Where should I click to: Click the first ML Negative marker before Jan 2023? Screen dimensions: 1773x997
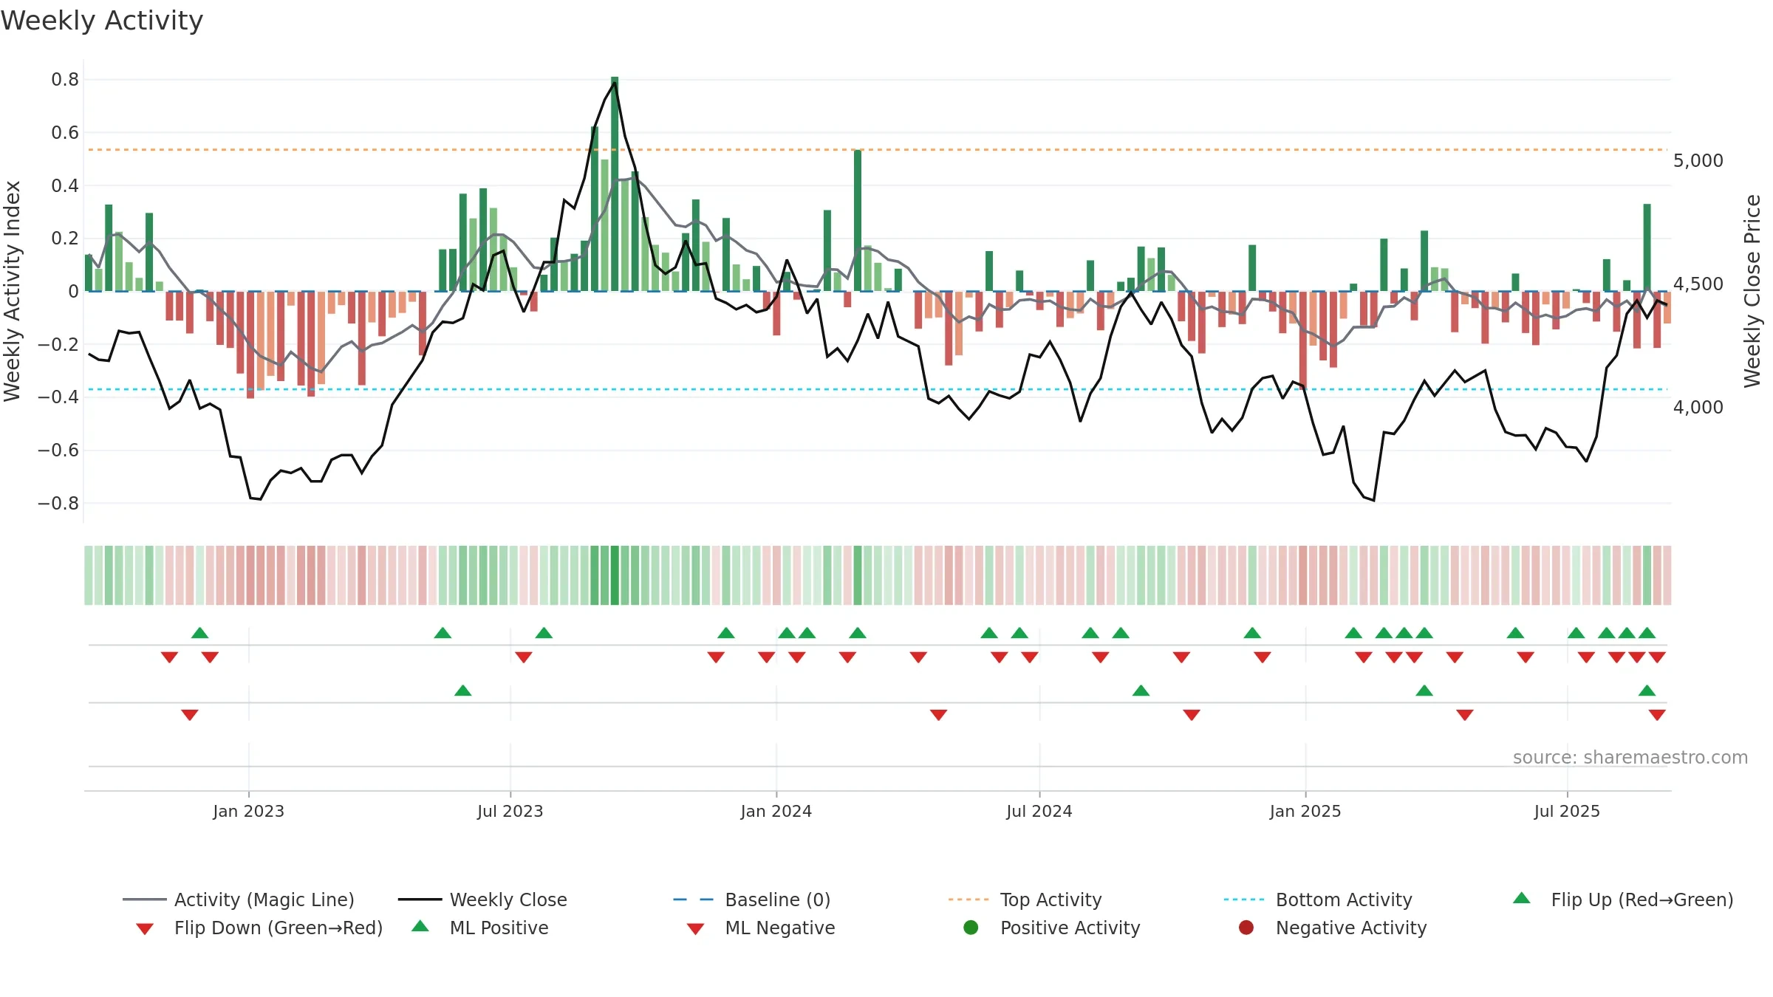click(x=190, y=715)
